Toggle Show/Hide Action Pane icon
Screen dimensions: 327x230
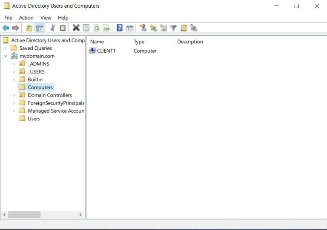130,28
